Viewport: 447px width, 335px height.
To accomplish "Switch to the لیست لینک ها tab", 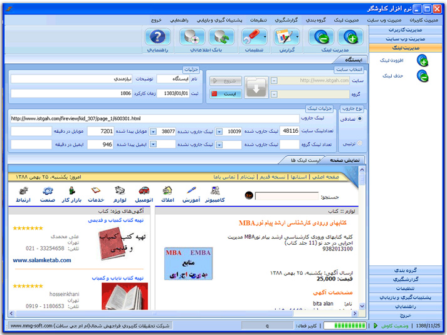I will 305,160.
